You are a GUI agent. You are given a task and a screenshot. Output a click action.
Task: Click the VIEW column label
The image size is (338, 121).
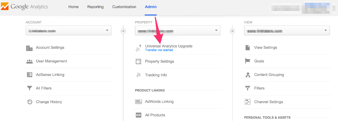248,22
